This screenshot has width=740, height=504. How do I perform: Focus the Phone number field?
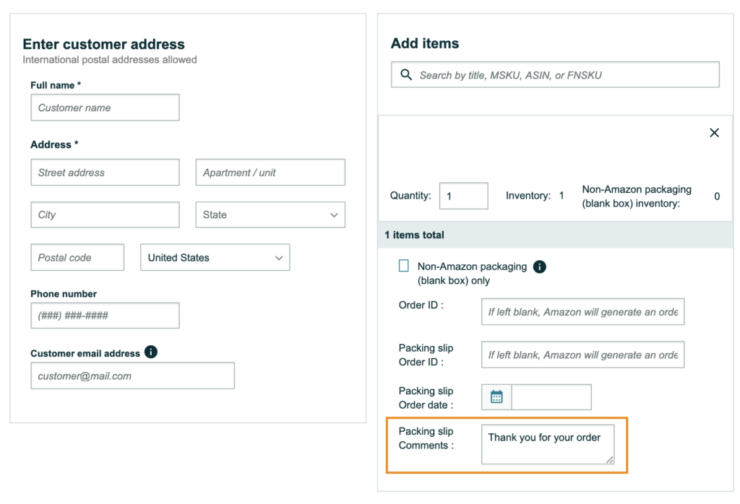[105, 316]
